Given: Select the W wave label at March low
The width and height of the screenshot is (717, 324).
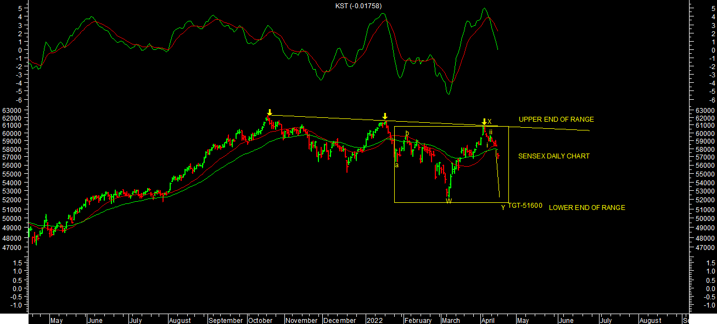Looking at the screenshot, I should click(x=449, y=201).
